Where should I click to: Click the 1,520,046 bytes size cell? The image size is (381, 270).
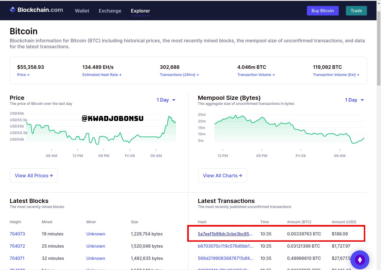point(147,246)
